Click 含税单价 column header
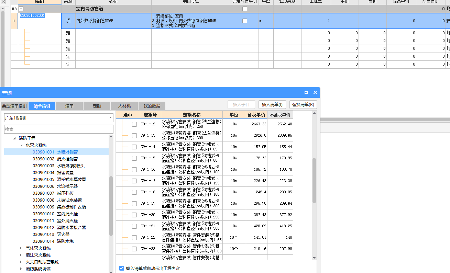Image resolution: width=450 pixels, height=273 pixels. coord(256,115)
